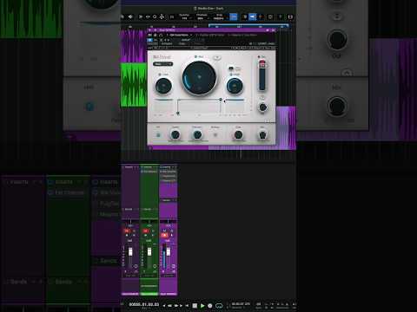Click the listen speaker tool in top toolbar

pyautogui.click(x=130, y=17)
